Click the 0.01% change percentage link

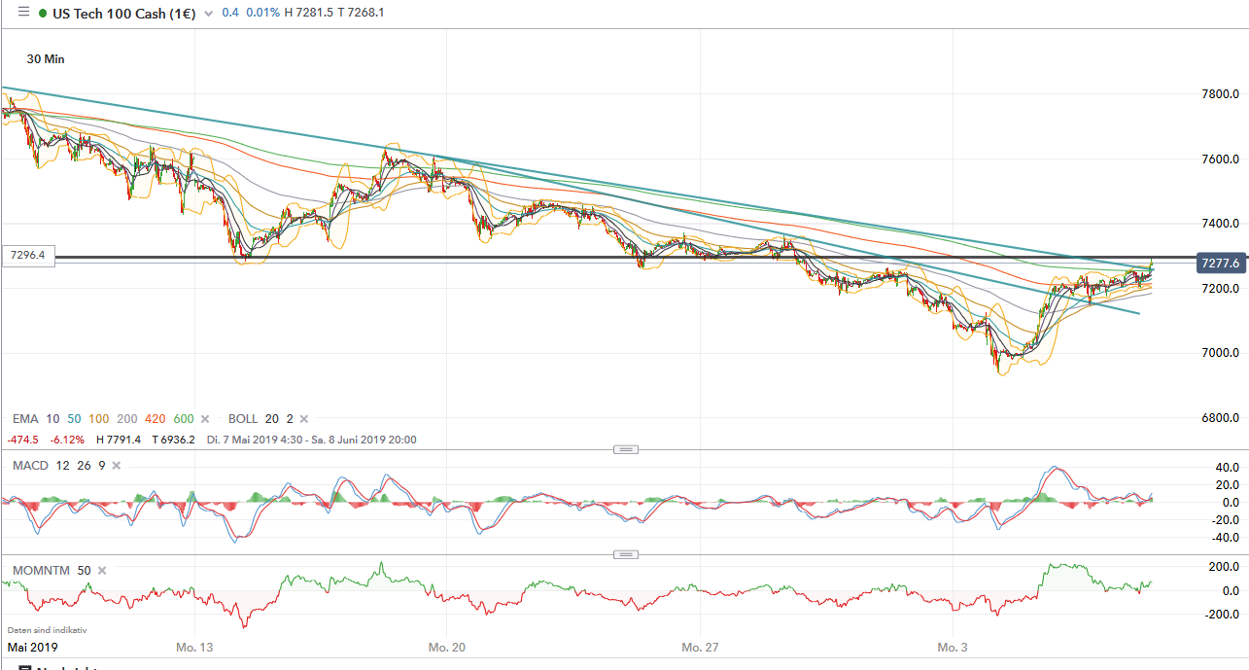click(x=262, y=13)
